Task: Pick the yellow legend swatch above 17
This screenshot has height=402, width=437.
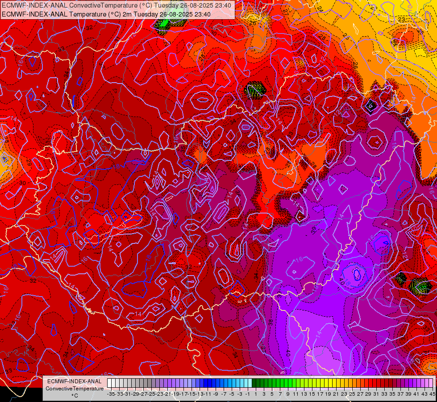Action: click(x=318, y=383)
